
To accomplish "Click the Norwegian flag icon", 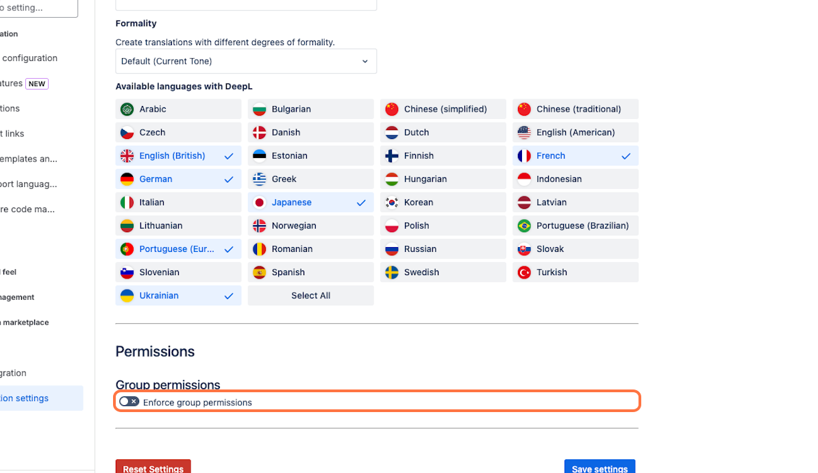I will 259,226.
